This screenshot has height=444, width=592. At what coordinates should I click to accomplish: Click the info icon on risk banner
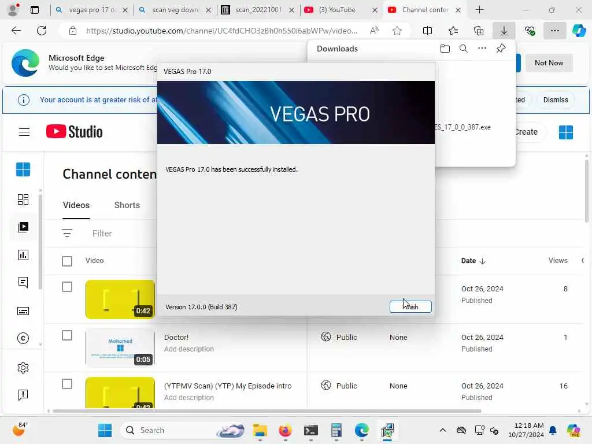coord(23,100)
